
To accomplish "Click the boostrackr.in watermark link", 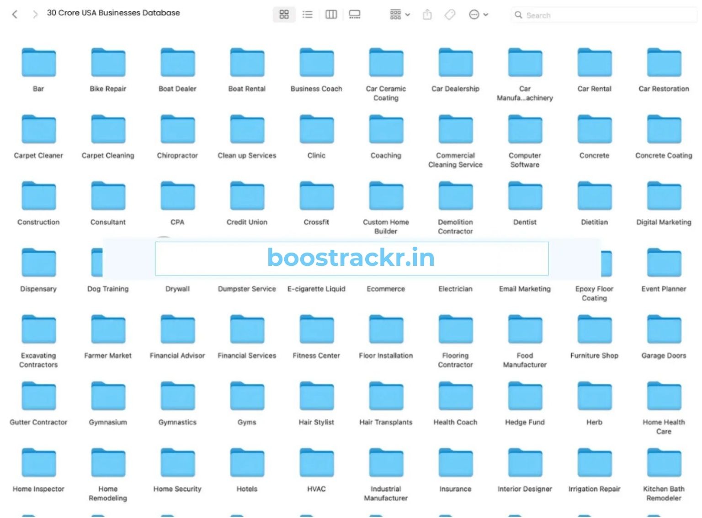I will pos(351,258).
